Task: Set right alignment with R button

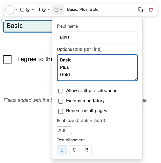Action: [87, 150]
